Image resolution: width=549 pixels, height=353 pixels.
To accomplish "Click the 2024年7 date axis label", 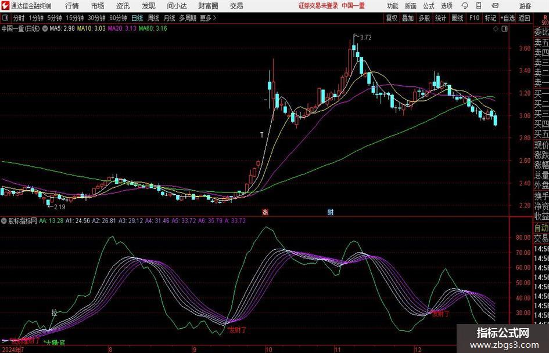I will tap(13, 349).
